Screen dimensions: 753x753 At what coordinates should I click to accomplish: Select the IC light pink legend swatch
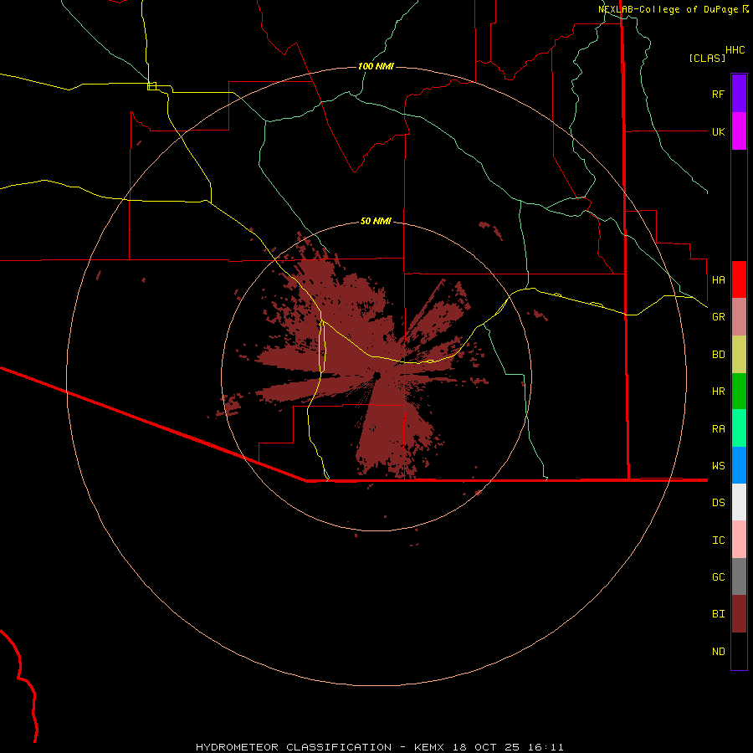pyautogui.click(x=739, y=540)
